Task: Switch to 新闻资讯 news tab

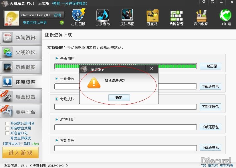Action: point(21,37)
